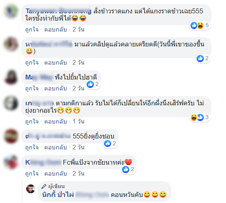Screen dimensions: 226x203
Task: Click the reactions badge showing 5 on first comment
Action: coord(200,25)
